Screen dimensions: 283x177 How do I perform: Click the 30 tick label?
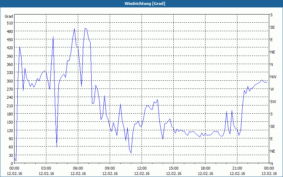(x=11, y=155)
